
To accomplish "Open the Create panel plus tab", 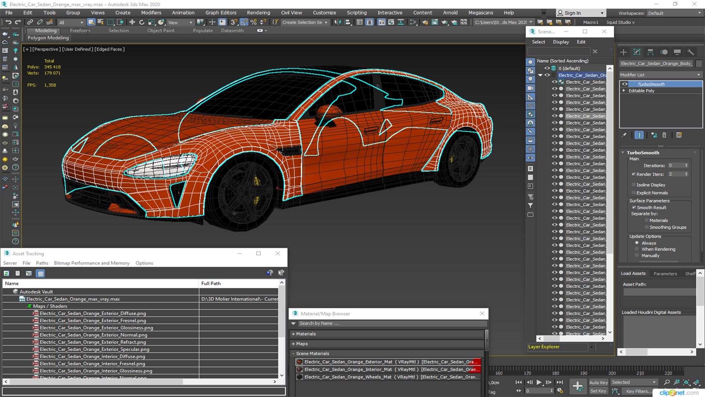I will [623, 52].
